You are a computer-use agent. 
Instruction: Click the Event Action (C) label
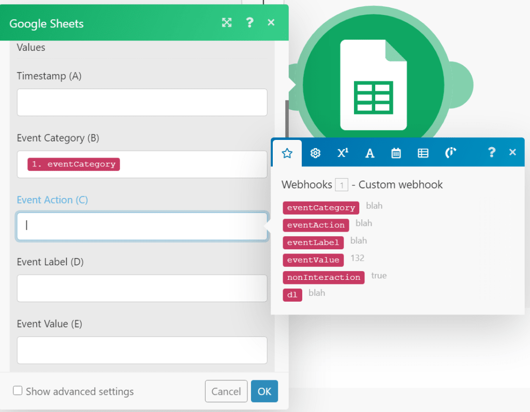point(52,200)
